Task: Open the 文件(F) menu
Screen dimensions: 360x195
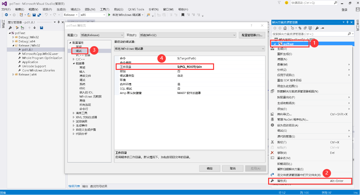Action: coord(6,9)
